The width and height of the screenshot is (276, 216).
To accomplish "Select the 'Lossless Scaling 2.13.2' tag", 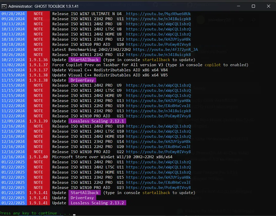I will 97,203.
